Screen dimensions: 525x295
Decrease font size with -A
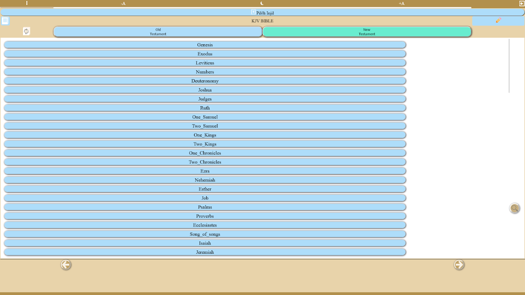coord(123,4)
